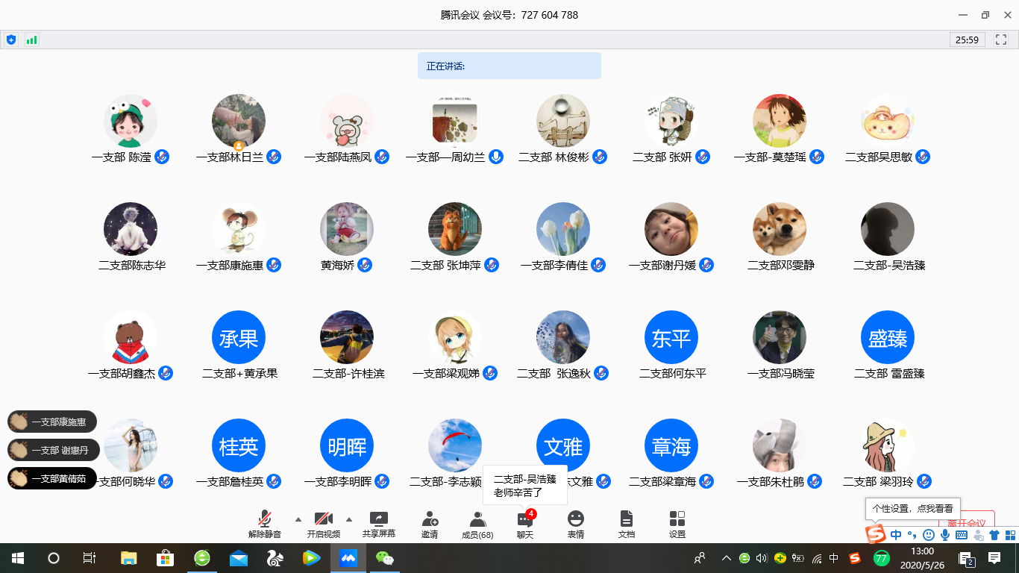
Task: Click mic icon beside 二支部 梁羽玲
Action: click(x=925, y=481)
